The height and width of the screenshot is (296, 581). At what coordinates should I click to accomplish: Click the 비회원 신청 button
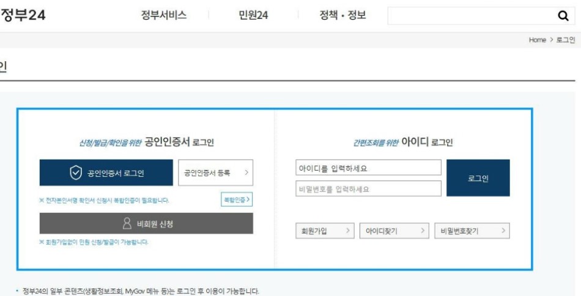146,223
